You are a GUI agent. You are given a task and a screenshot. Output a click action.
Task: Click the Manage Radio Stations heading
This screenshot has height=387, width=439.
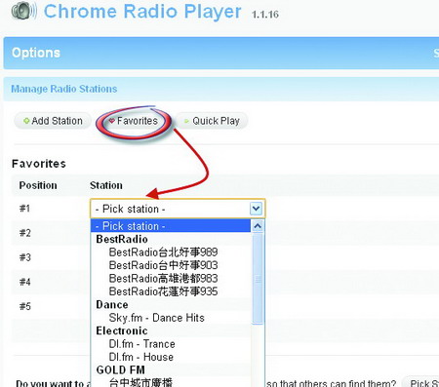click(64, 89)
